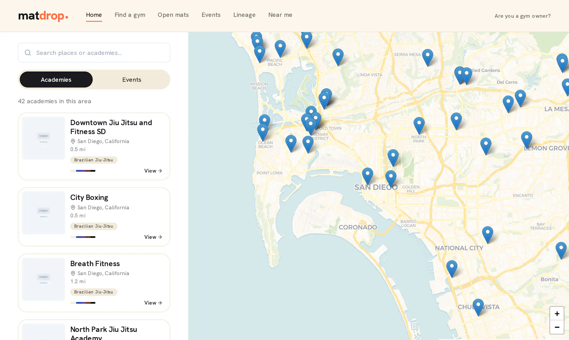Switch to the Events toggle under search
569x340 pixels.
132,80
